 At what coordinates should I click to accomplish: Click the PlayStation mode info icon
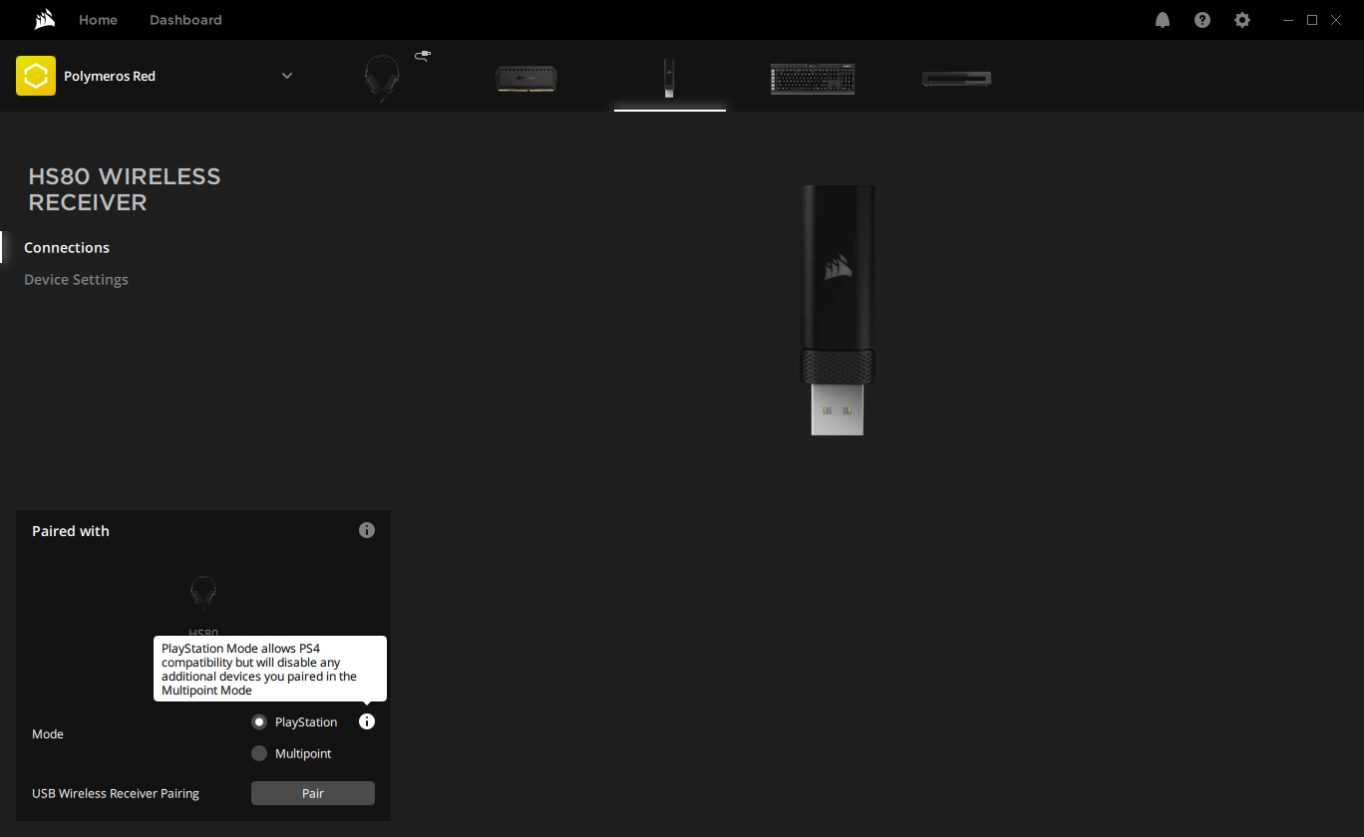[x=367, y=721]
